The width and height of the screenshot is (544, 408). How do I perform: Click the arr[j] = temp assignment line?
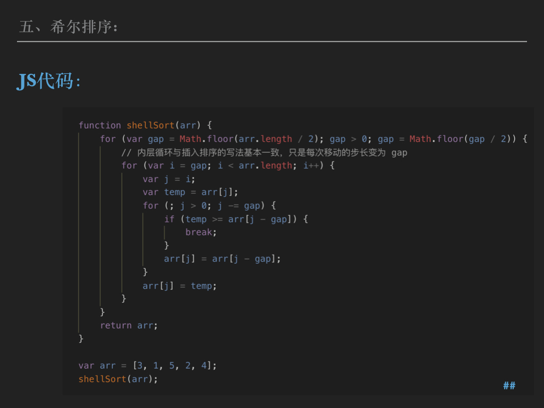pos(180,286)
